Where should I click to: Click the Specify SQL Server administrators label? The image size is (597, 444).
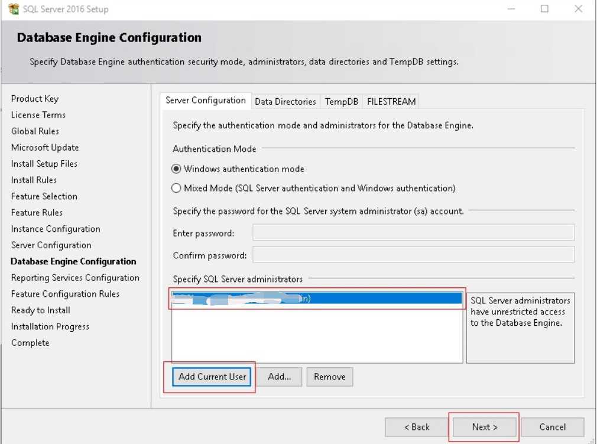tap(238, 279)
